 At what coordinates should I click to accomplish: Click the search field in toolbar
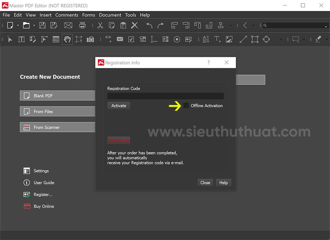[295, 25]
